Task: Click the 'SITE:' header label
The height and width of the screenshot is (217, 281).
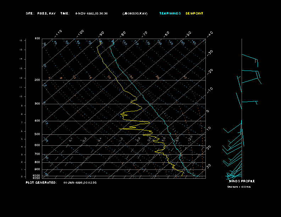Action: [30, 13]
